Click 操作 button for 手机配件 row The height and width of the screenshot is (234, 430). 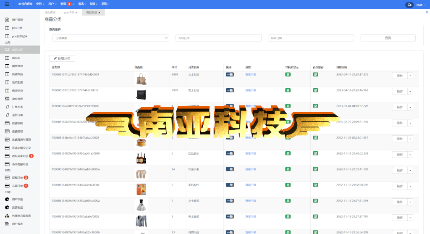click(x=400, y=186)
